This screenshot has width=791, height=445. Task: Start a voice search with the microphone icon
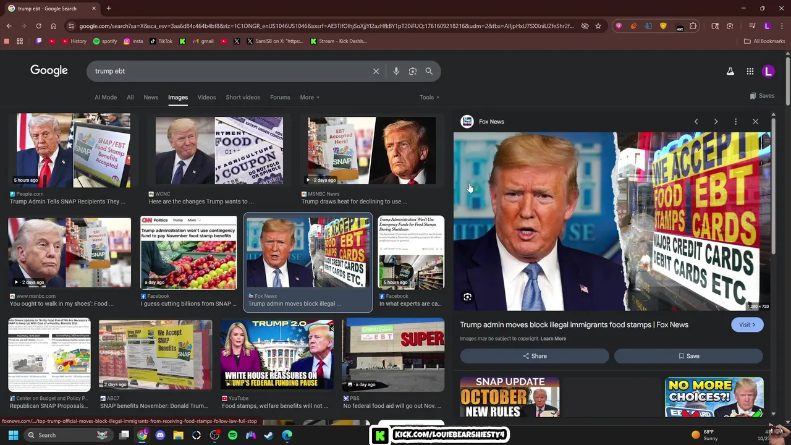[396, 71]
